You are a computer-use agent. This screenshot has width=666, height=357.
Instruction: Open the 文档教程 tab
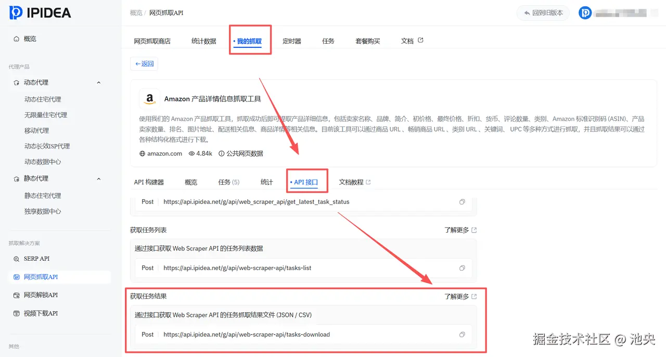pyautogui.click(x=351, y=182)
